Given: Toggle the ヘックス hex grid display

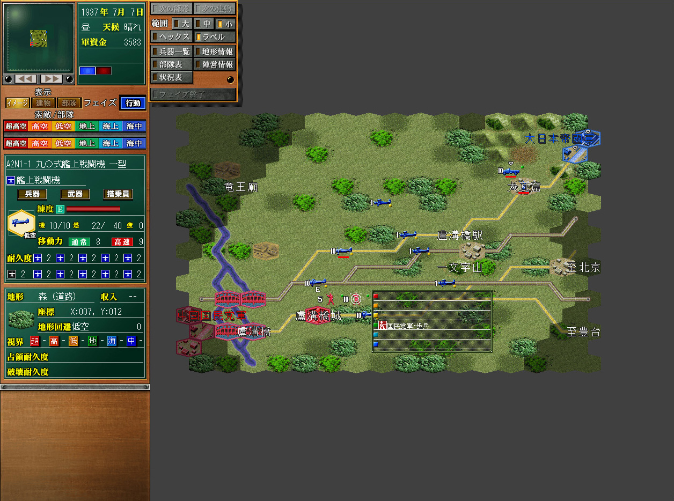Looking at the screenshot, I should 171,37.
